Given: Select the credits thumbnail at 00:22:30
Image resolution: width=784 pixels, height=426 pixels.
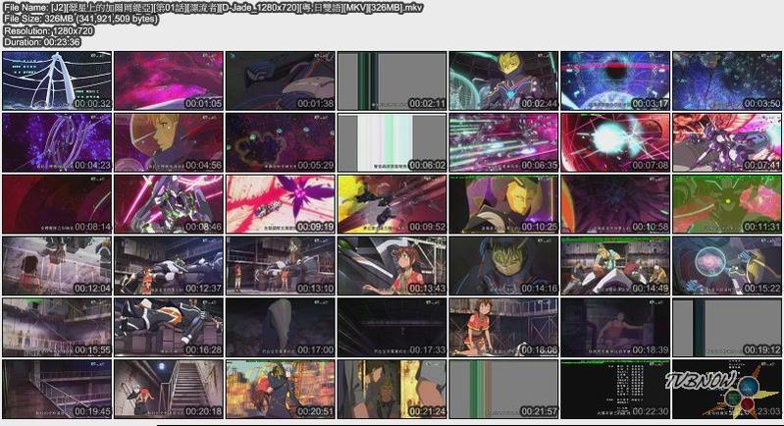Looking at the screenshot, I should [x=615, y=390].
